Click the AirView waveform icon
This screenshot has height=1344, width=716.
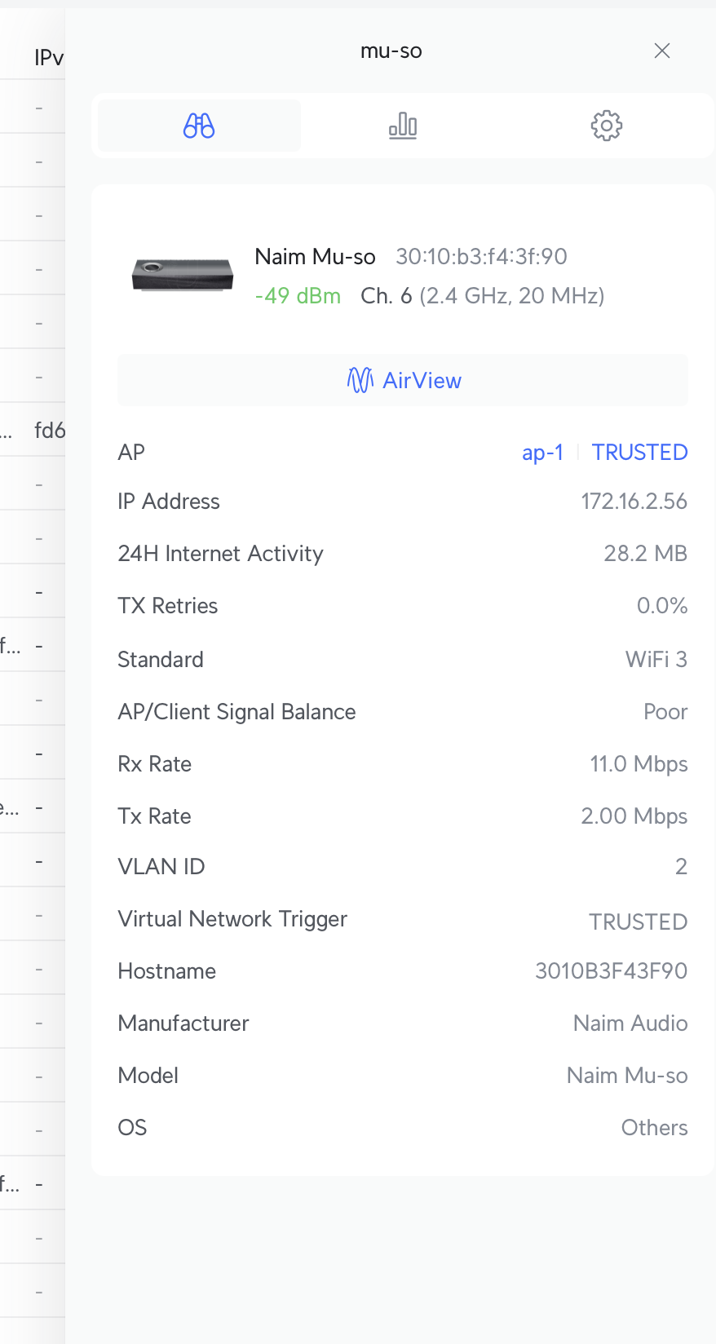click(x=360, y=380)
